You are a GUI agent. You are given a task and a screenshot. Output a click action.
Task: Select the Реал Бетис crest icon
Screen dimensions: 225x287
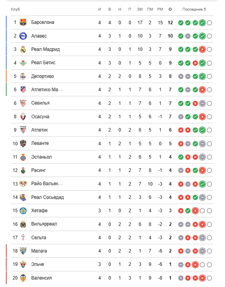(23, 63)
